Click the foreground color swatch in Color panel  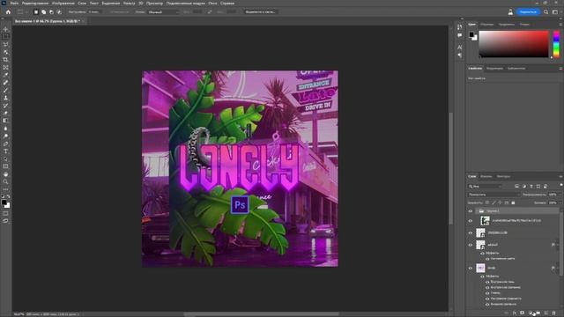coord(471,34)
